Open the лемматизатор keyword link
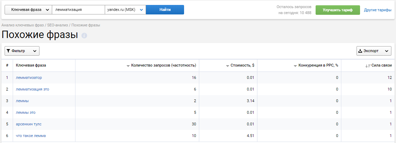 tap(29, 77)
